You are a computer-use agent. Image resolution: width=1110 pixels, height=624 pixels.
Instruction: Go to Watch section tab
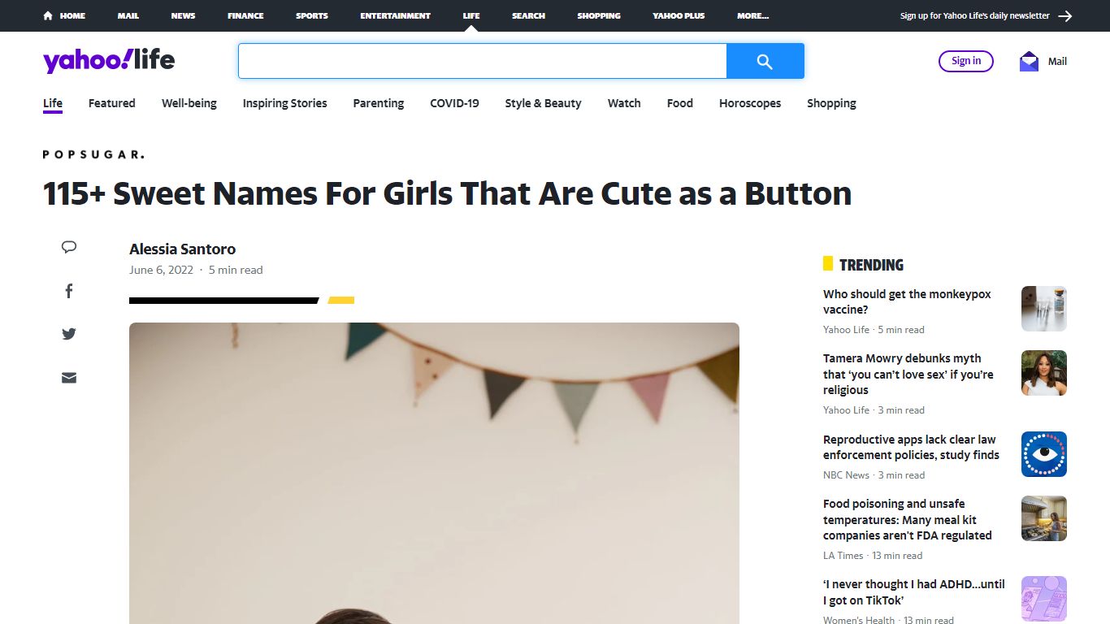(x=624, y=103)
